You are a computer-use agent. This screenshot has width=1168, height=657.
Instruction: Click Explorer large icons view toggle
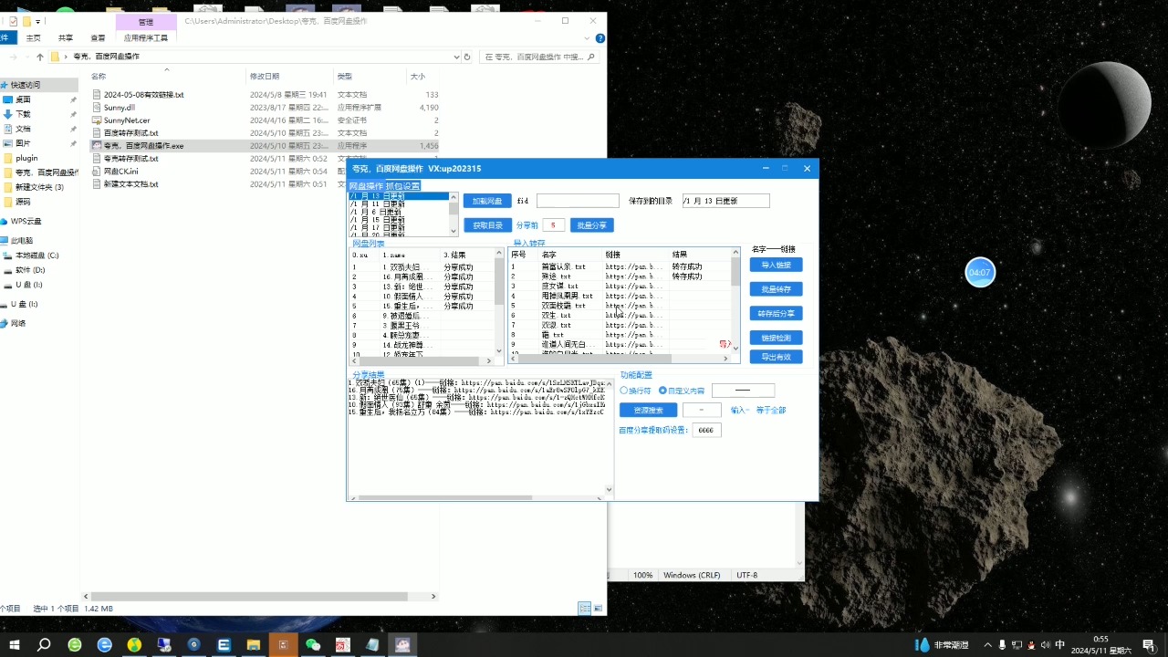(x=598, y=609)
